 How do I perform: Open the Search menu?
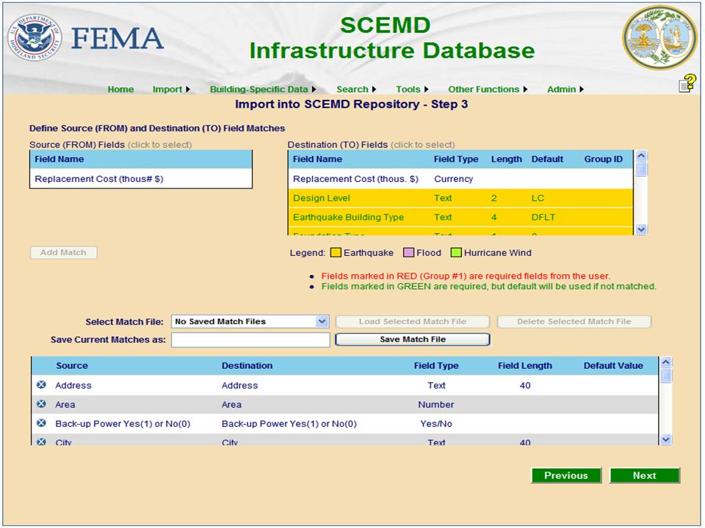point(356,89)
